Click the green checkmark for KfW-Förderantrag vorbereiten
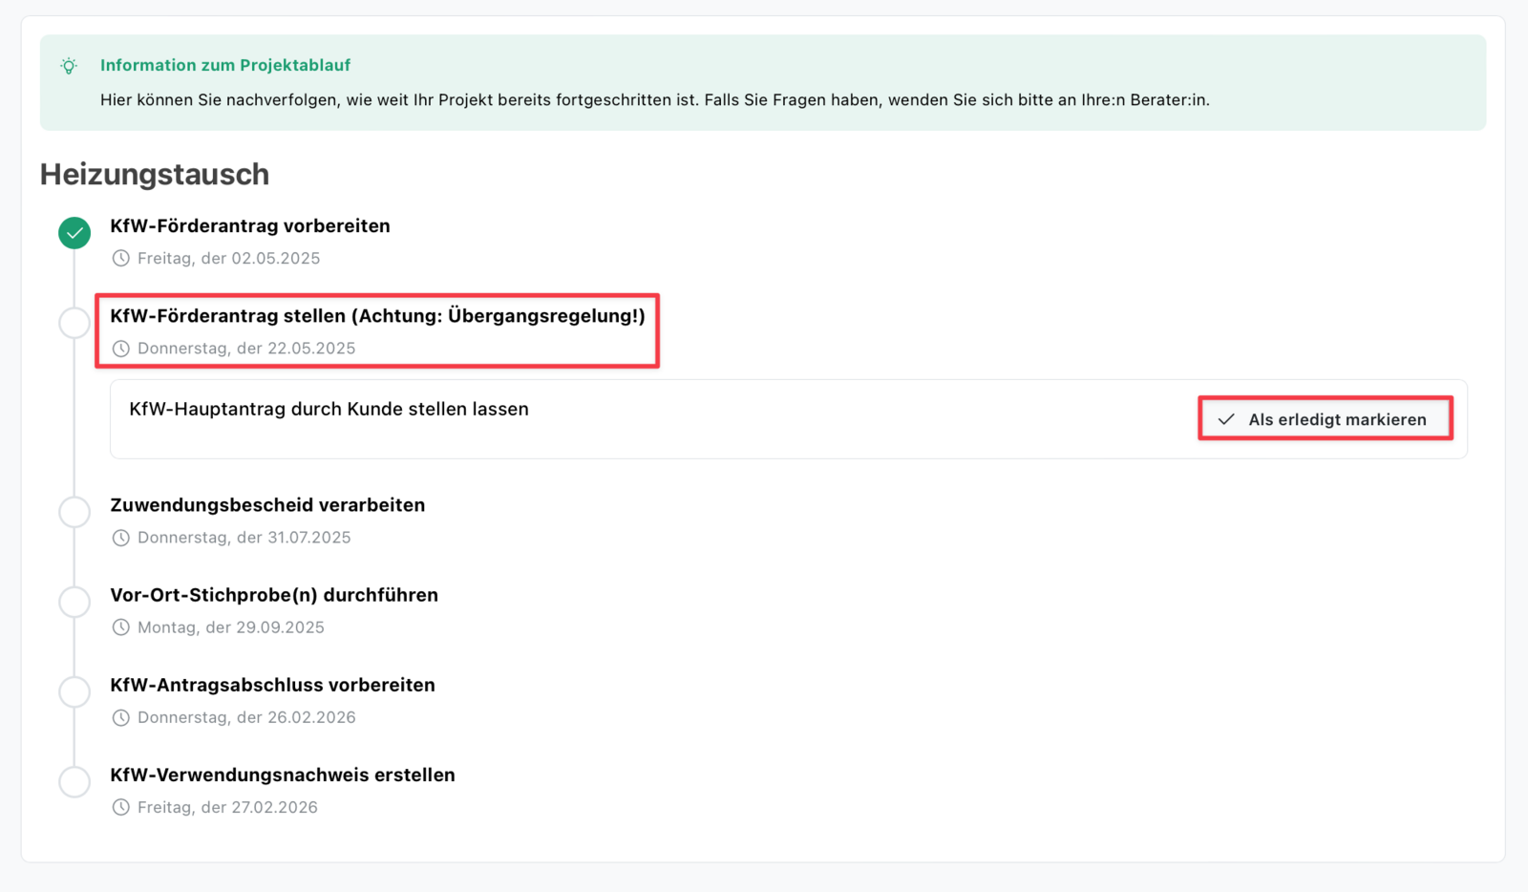This screenshot has width=1528, height=892. pos(74,232)
